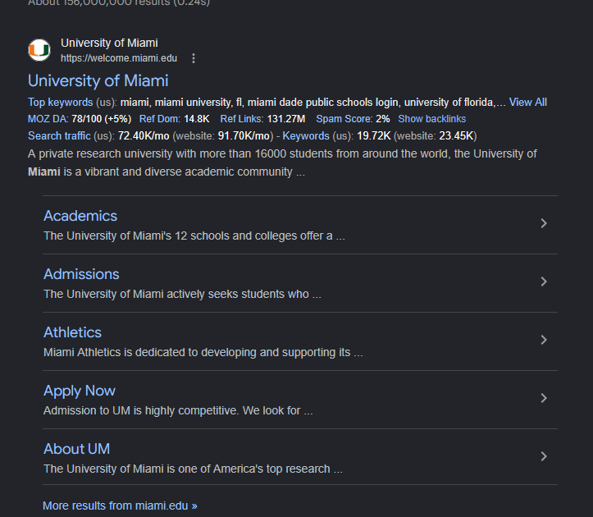Click the Top keywords label
This screenshot has height=517, width=593.
click(60, 103)
